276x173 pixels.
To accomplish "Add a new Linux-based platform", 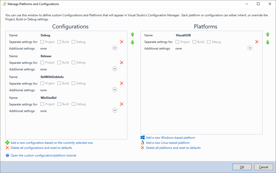I will [x=167, y=143].
